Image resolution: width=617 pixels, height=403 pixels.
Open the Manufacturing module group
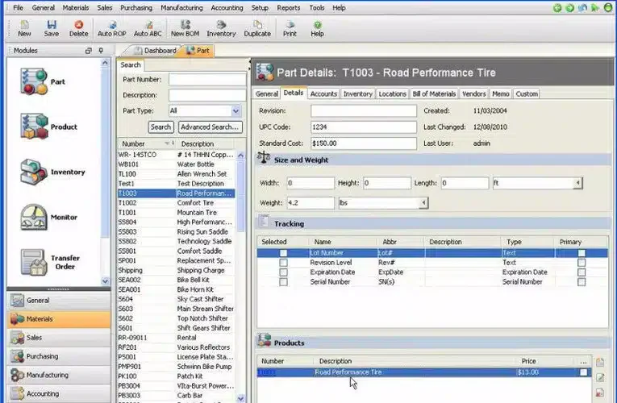click(59, 375)
